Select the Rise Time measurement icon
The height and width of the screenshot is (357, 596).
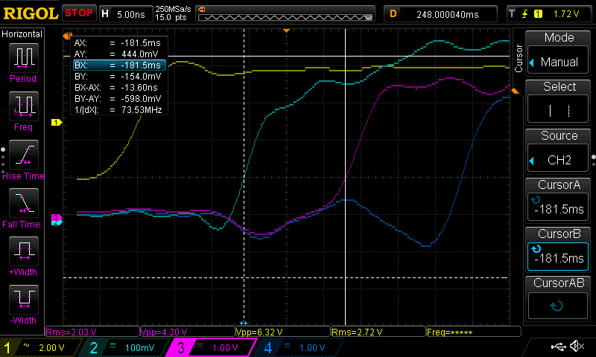24,155
